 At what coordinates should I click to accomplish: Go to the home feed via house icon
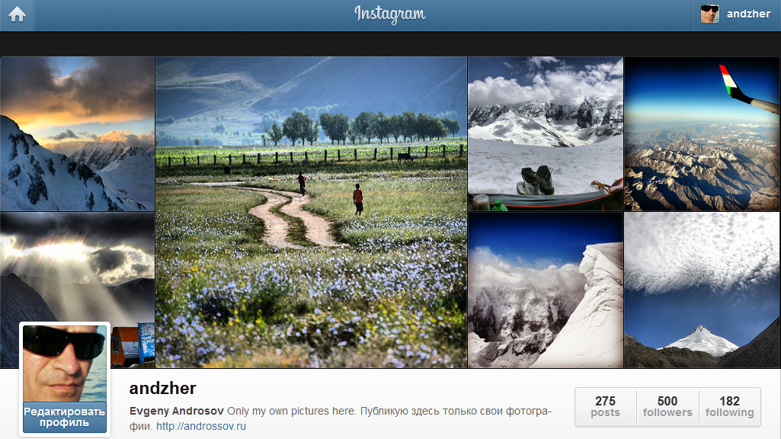coord(17,14)
